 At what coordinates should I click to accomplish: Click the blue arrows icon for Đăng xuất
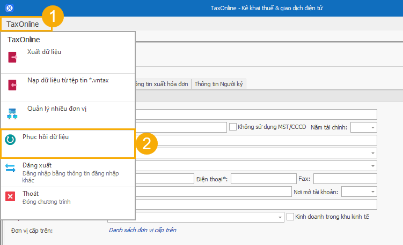(10, 168)
